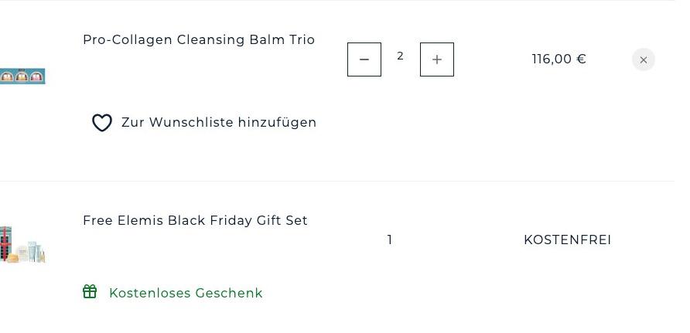690x333 pixels.
Task: Remove Pro-Collagen Cleansing Balm Trio from cart
Action: coord(643,59)
